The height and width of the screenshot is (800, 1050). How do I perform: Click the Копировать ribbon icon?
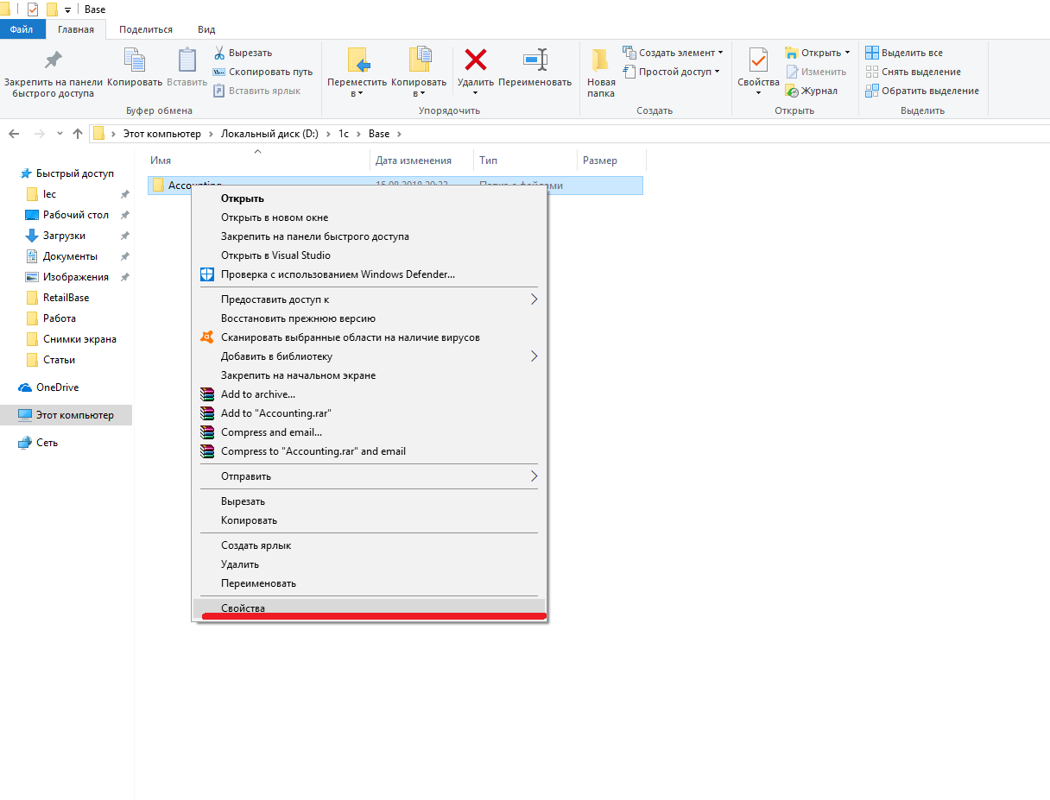tap(135, 60)
